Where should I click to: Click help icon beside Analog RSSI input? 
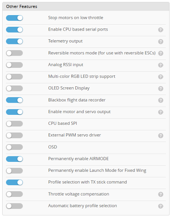point(160,65)
